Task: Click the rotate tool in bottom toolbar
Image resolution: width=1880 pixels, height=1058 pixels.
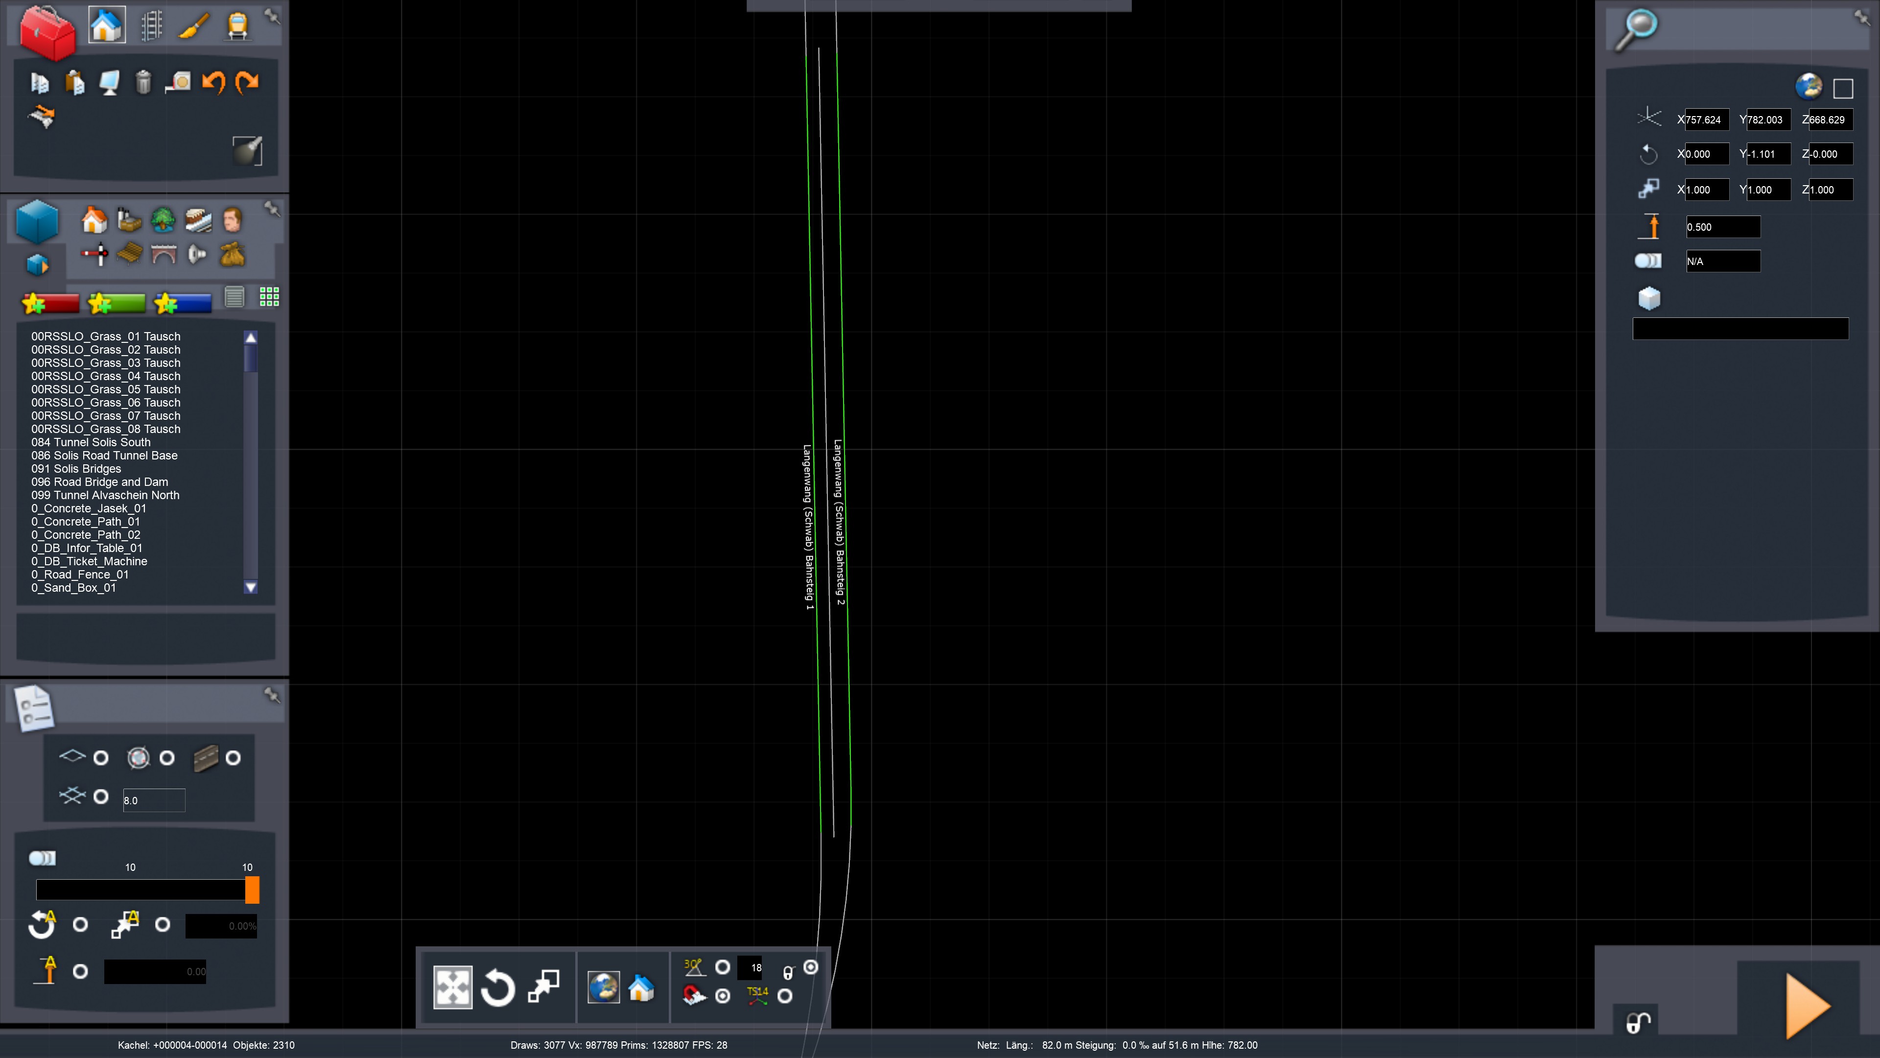Action: 498,988
